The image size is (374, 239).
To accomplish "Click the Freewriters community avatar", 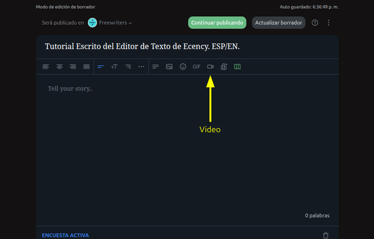I will coord(93,23).
